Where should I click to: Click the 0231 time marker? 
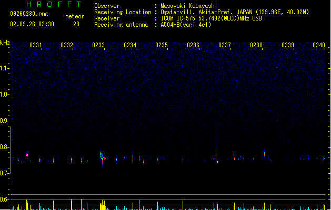pos(35,45)
